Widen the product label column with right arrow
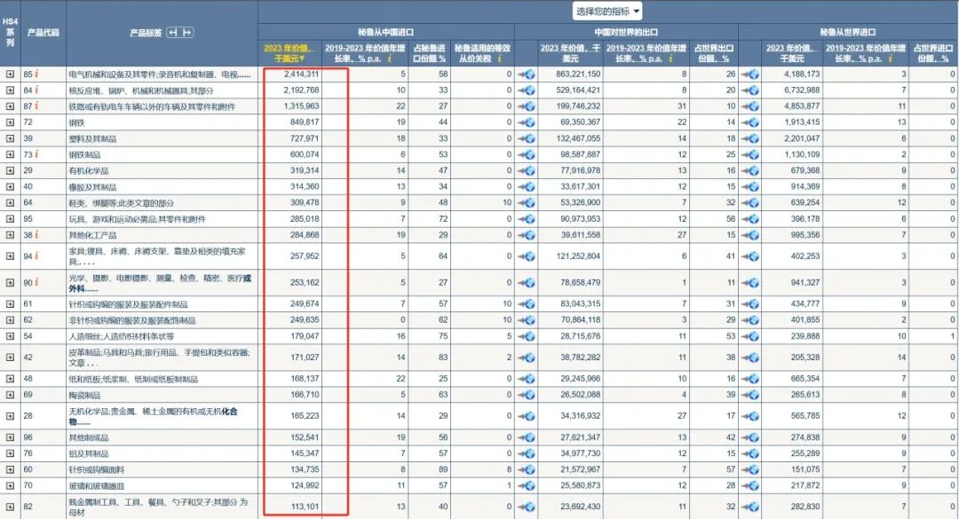 tap(187, 33)
